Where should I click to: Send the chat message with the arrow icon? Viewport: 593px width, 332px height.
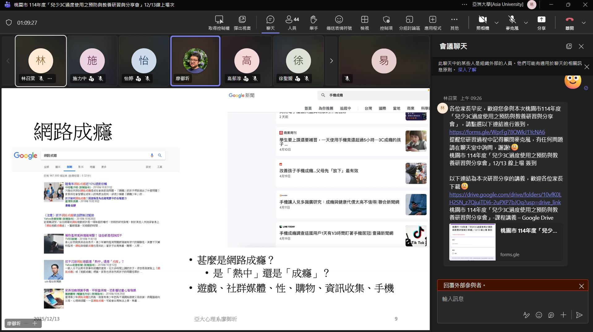(x=579, y=315)
